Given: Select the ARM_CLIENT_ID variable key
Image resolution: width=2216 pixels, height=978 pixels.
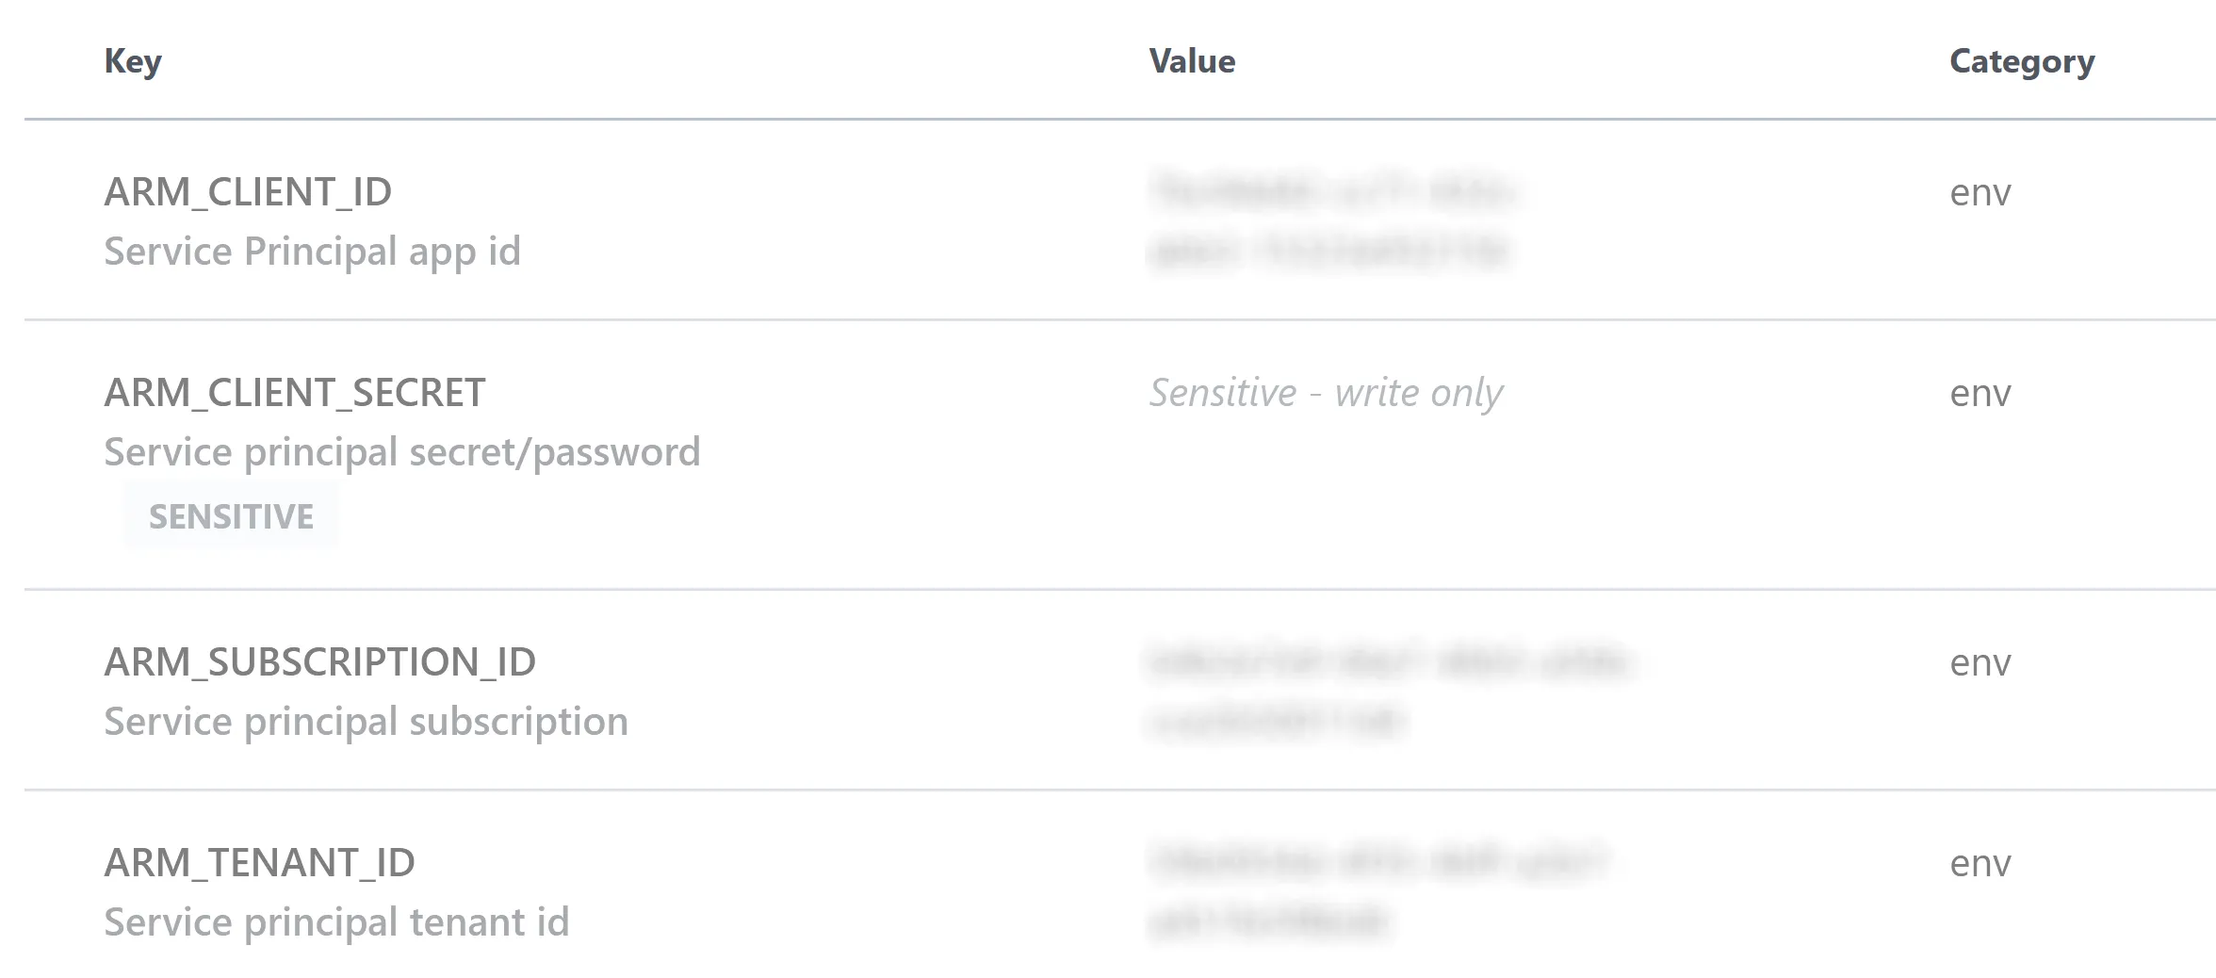Looking at the screenshot, I should (249, 192).
